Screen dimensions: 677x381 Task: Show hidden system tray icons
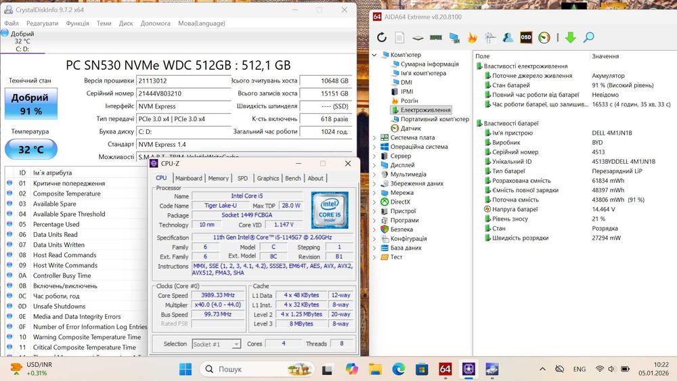[x=543, y=369]
